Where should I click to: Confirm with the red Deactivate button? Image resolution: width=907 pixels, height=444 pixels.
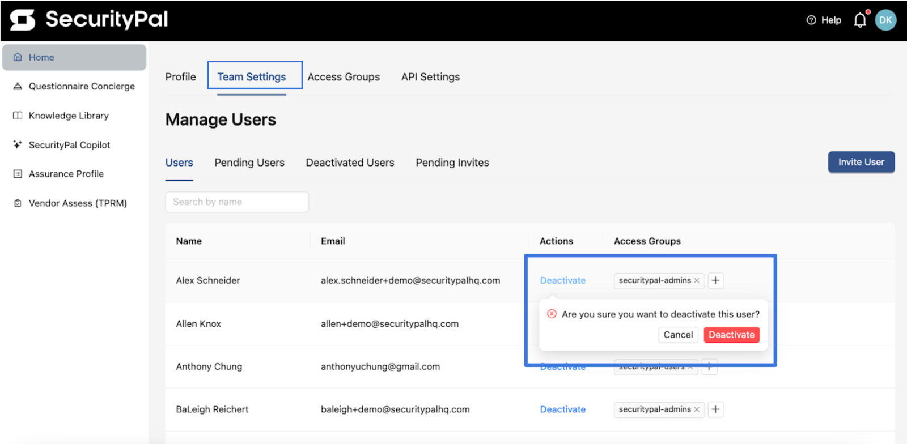coord(731,335)
